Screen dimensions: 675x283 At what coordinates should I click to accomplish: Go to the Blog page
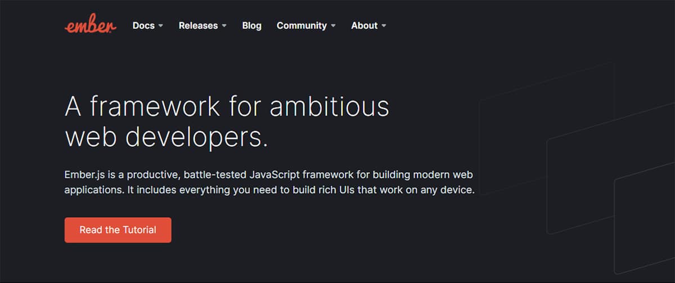pos(251,25)
